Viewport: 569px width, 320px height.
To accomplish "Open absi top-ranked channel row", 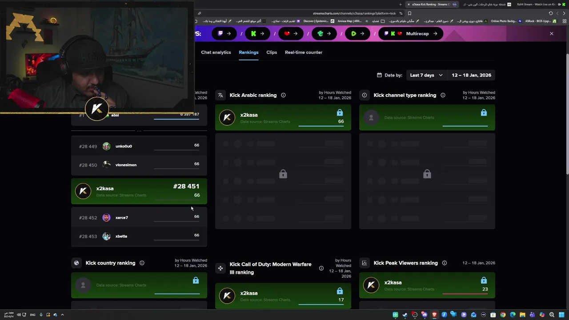I will tap(139, 115).
